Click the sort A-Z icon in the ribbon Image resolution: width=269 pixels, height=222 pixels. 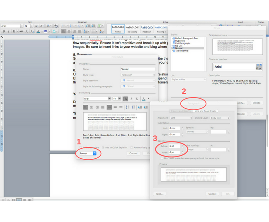point(101,31)
